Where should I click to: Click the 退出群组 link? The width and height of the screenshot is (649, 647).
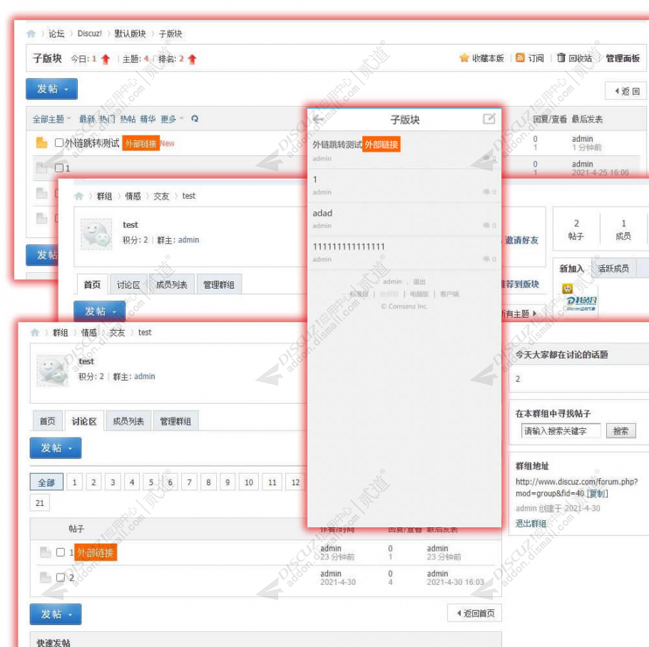[x=531, y=524]
